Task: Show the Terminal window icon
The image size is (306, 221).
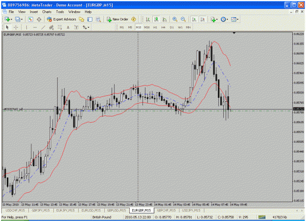Action: (x=90, y=19)
